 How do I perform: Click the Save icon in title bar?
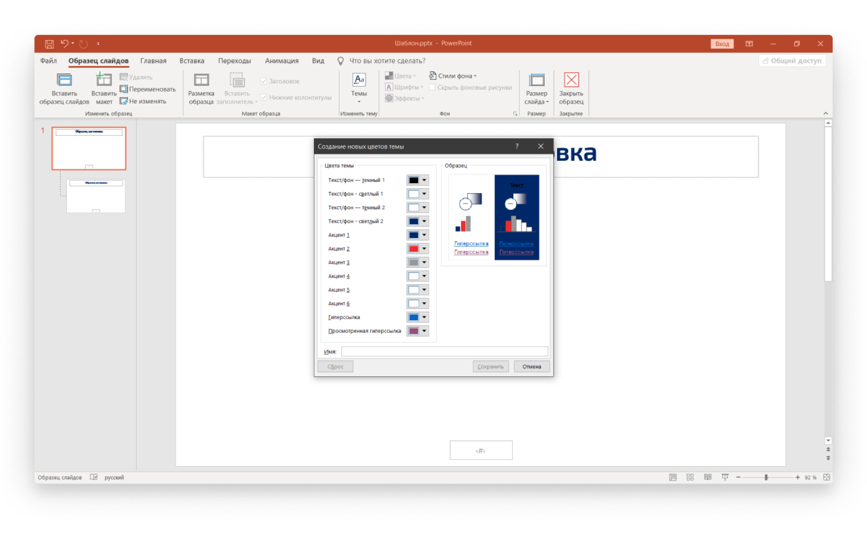tap(49, 44)
